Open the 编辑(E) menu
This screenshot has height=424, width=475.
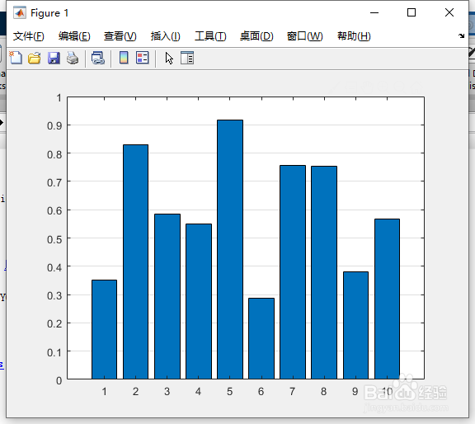pos(74,36)
